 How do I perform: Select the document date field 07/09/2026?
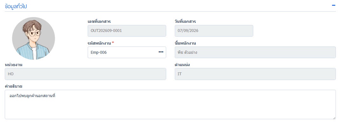[214, 31]
